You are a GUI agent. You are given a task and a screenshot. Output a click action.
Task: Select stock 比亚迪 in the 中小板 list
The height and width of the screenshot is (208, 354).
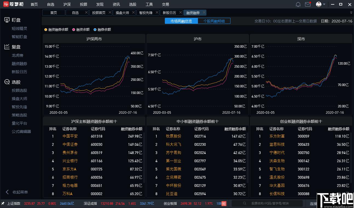[172, 194]
